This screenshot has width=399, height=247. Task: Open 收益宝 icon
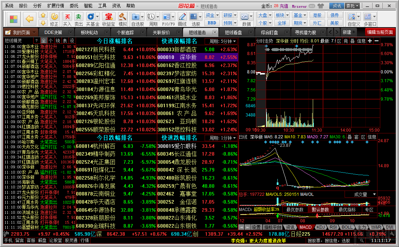tap(108, 17)
